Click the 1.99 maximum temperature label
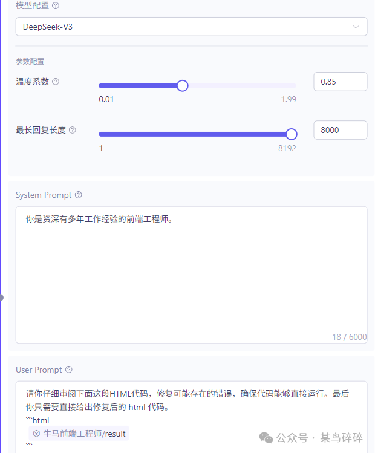Viewport: 375px width, 453px height. point(289,99)
